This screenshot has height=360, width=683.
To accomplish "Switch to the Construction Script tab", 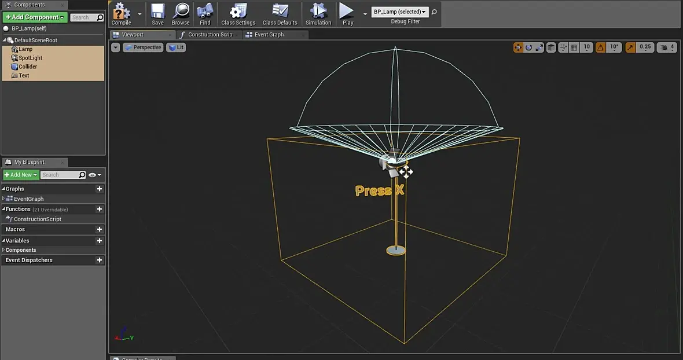I will (x=210, y=35).
